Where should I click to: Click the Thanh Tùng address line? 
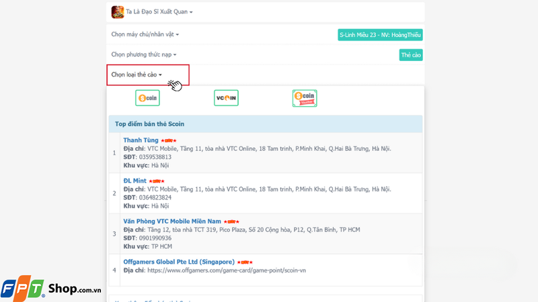pyautogui.click(x=257, y=148)
